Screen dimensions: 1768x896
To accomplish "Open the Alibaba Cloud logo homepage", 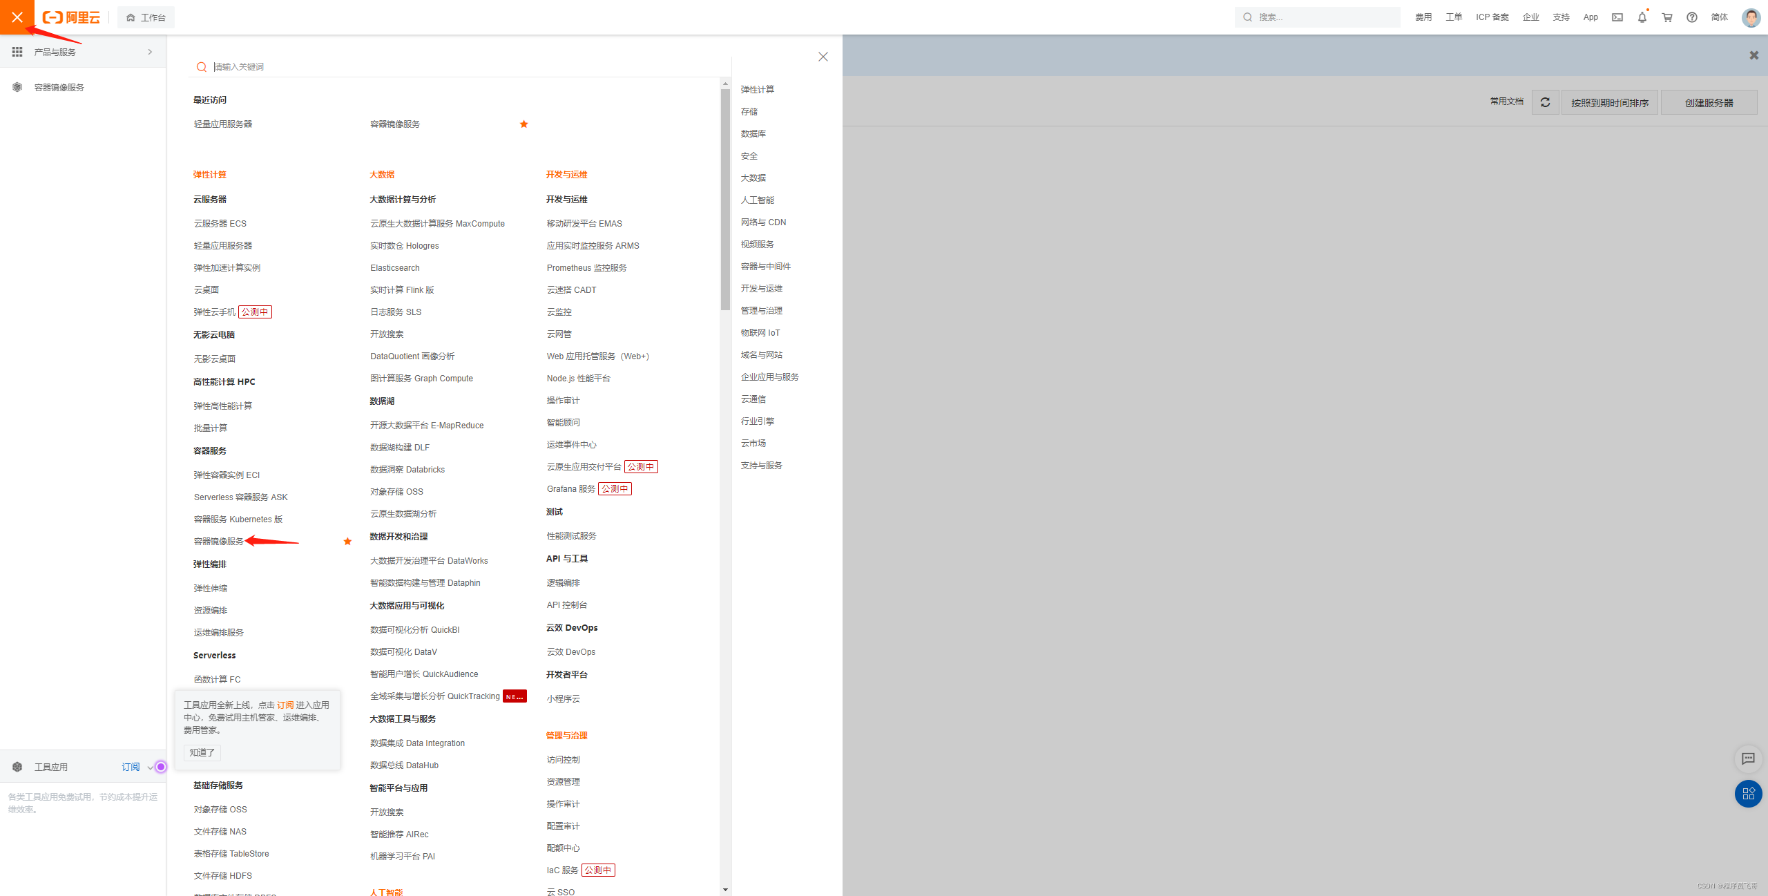I will point(72,17).
